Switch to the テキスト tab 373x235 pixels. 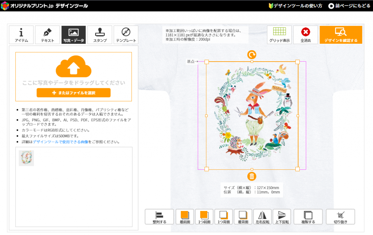tap(47, 35)
